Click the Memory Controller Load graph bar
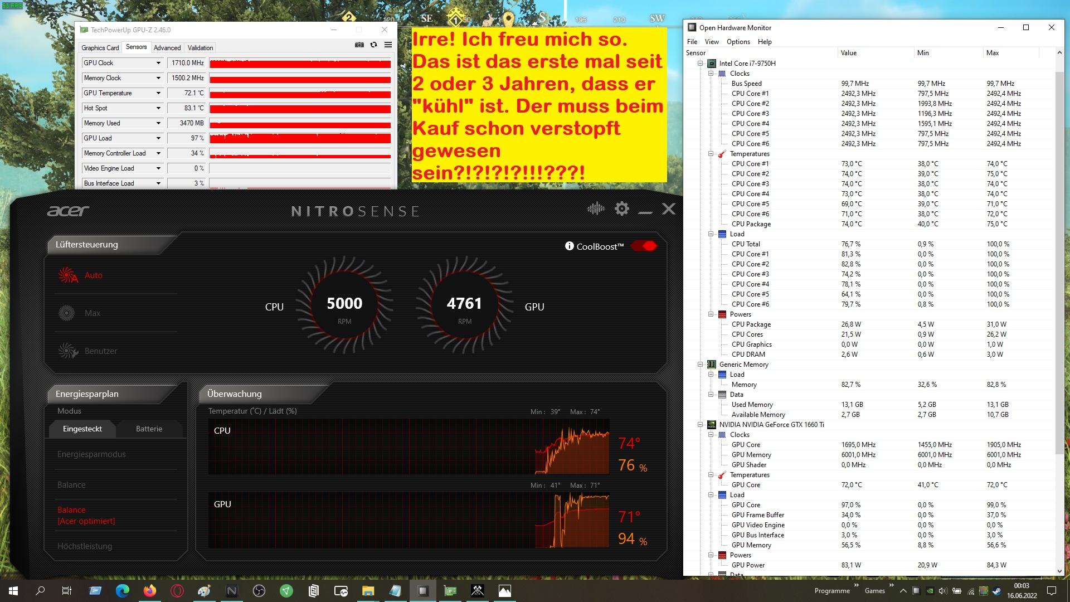 point(300,153)
